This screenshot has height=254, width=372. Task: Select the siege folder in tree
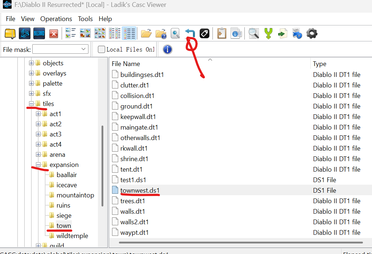click(x=64, y=216)
